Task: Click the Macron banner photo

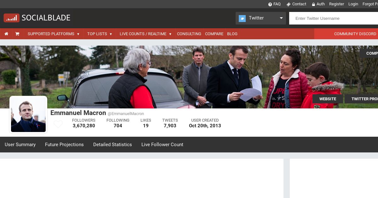Action: [x=189, y=77]
